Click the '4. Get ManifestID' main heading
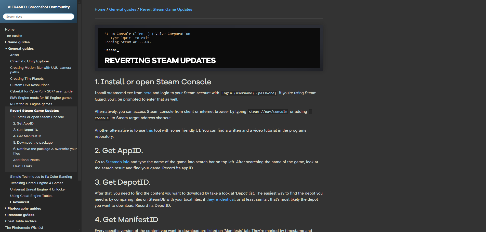Viewport: 486px width, 232px height. click(x=126, y=220)
